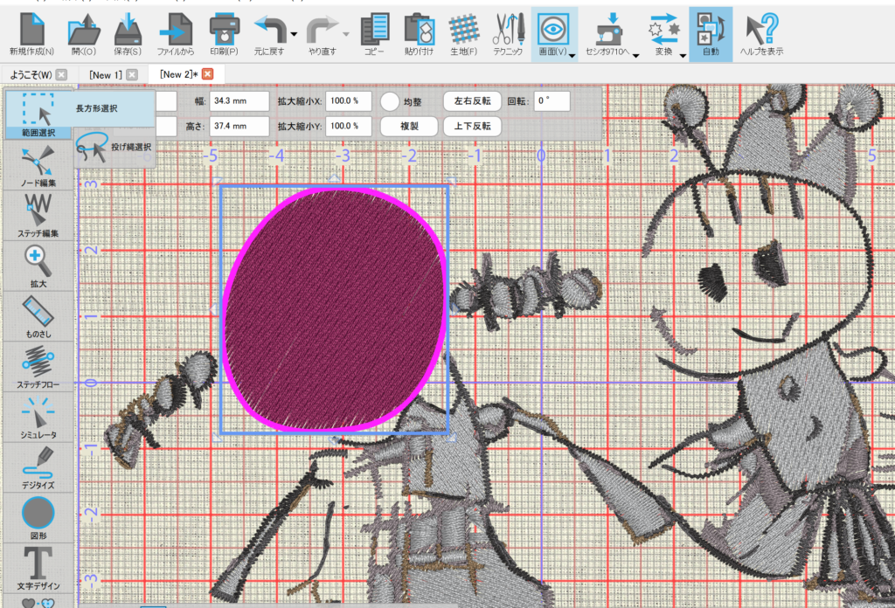The height and width of the screenshot is (608, 895).
Task: Select the デジタイズ digitize tool
Action: pyautogui.click(x=38, y=464)
